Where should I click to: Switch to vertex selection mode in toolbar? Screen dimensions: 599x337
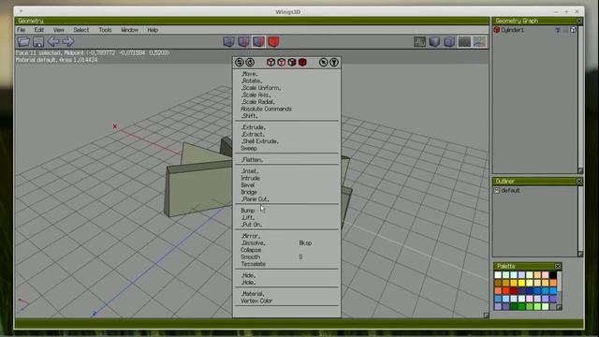[x=228, y=41]
